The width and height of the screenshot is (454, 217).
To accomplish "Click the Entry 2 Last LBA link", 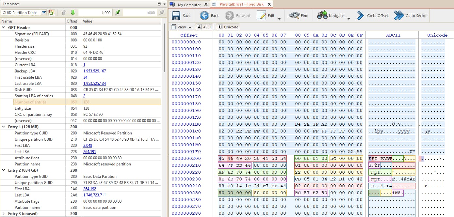I will [94, 195].
